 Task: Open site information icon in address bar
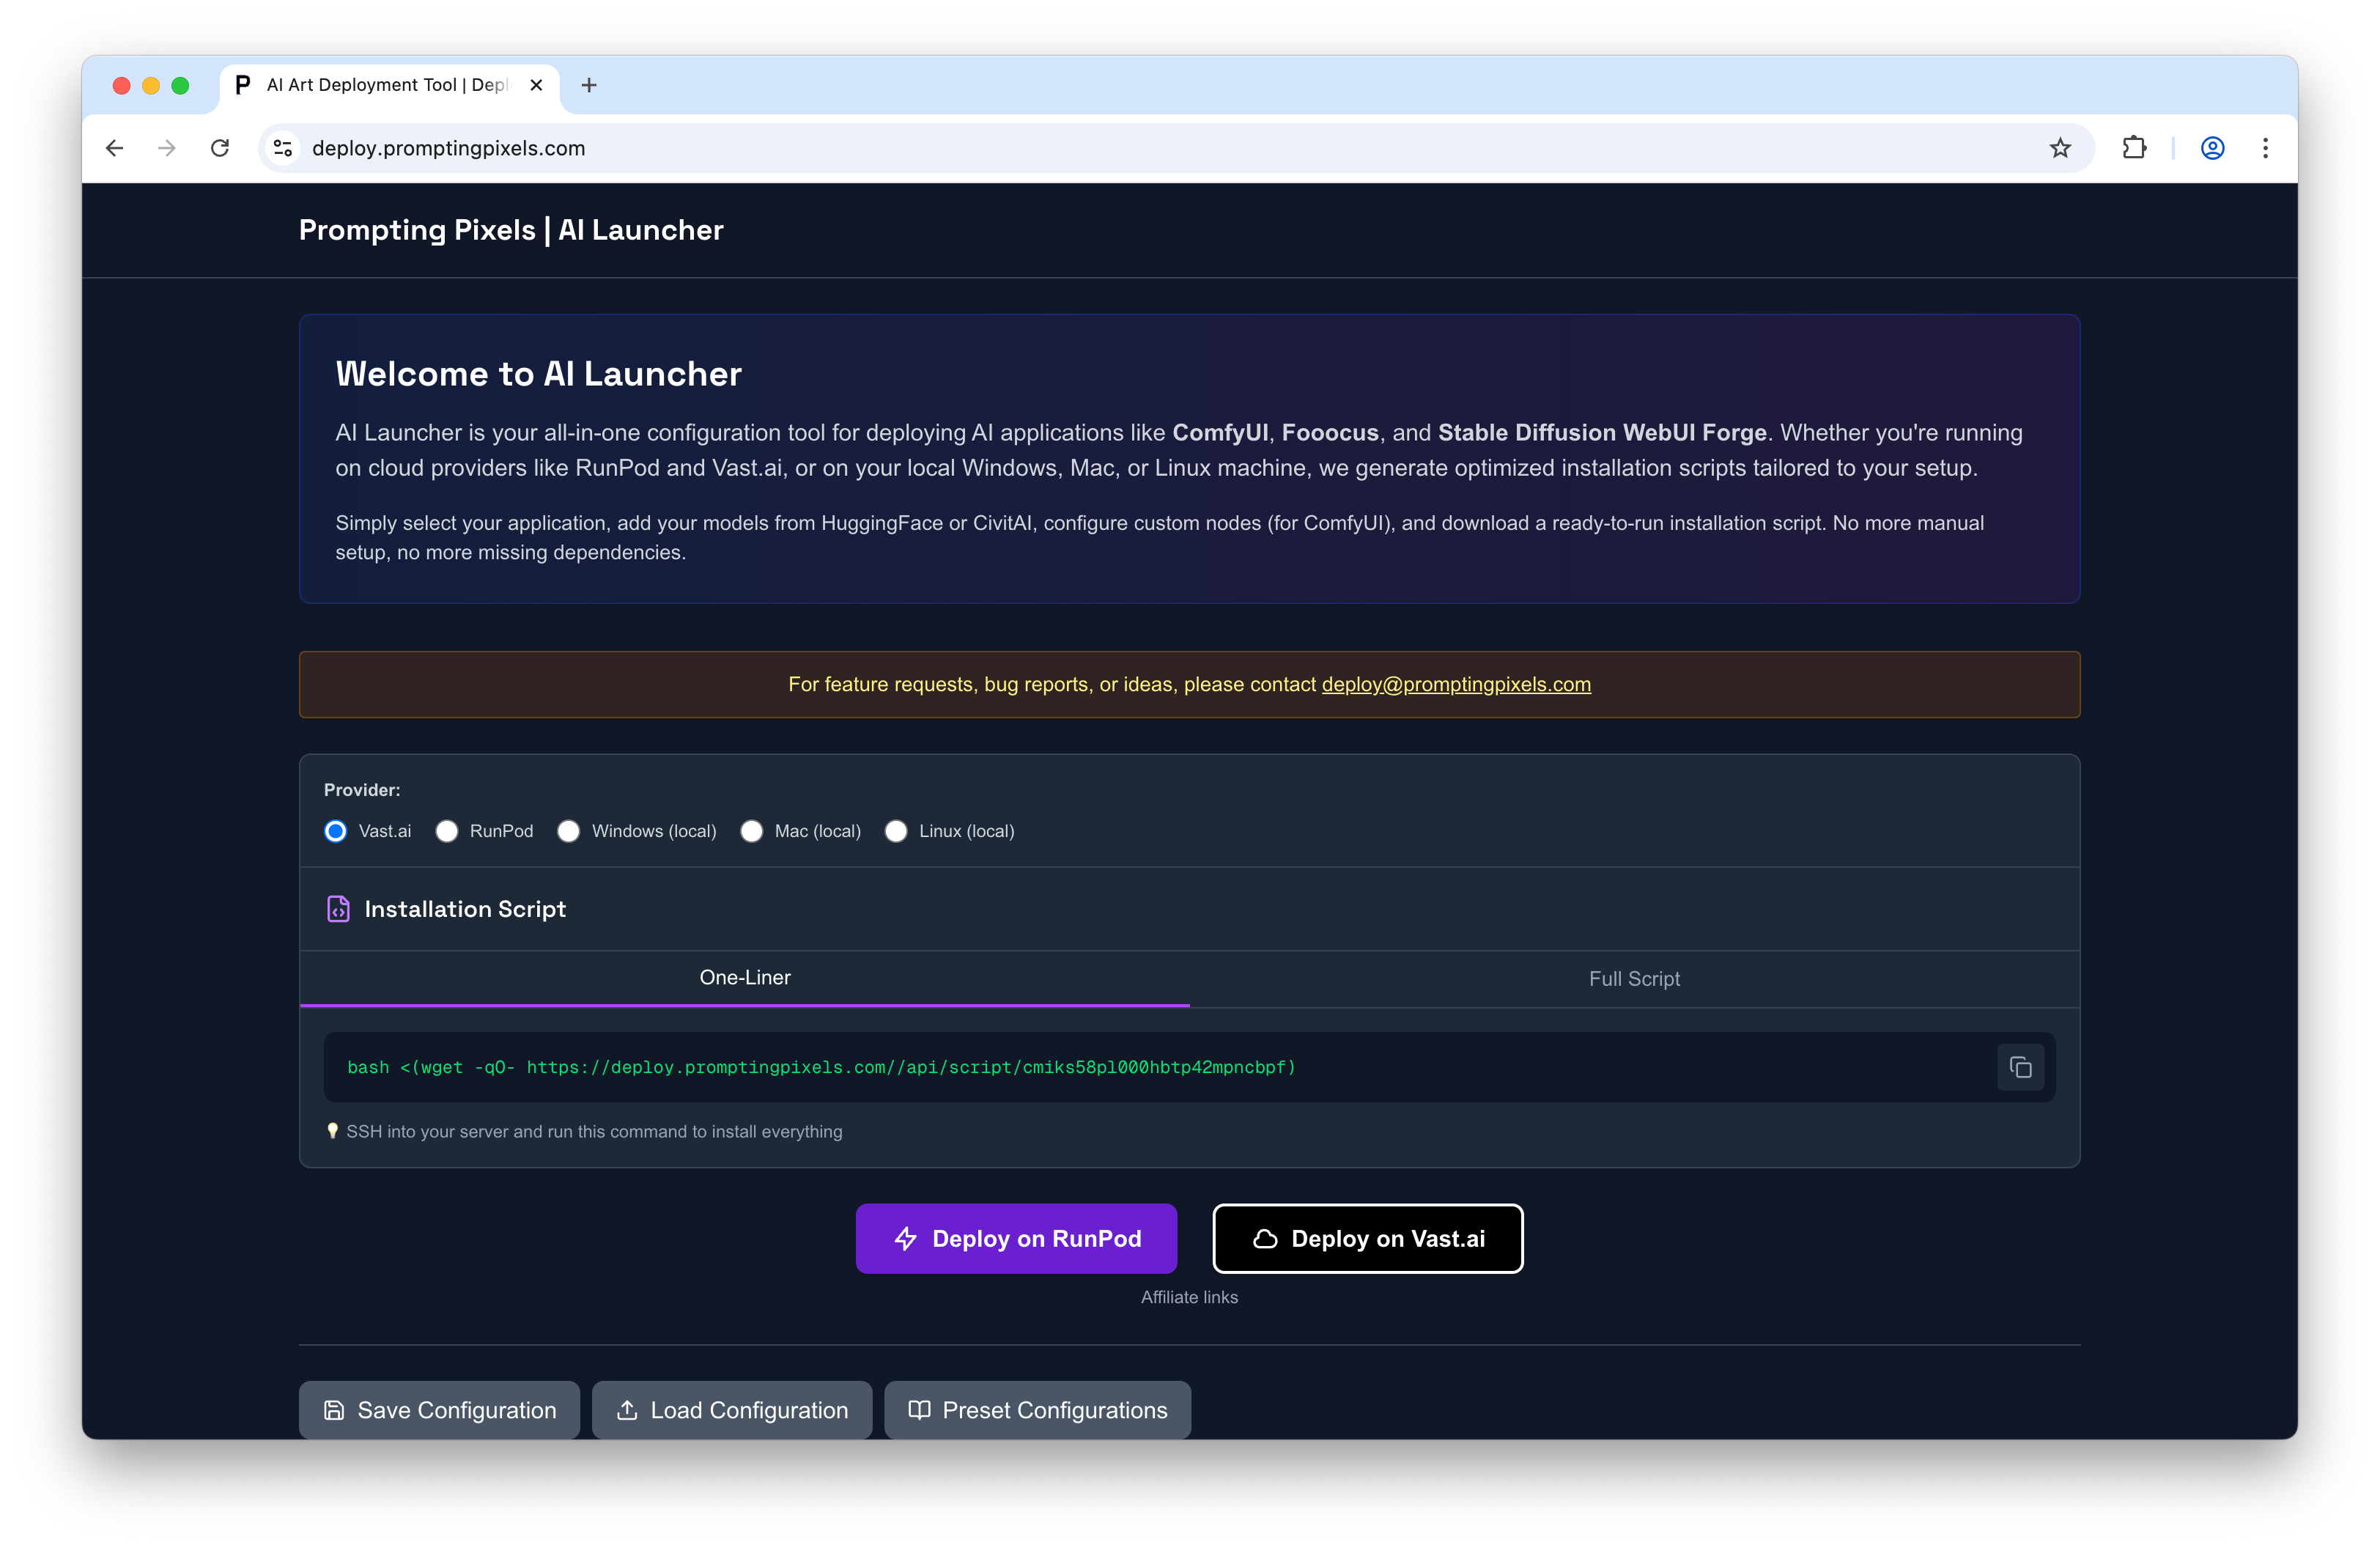[x=283, y=148]
